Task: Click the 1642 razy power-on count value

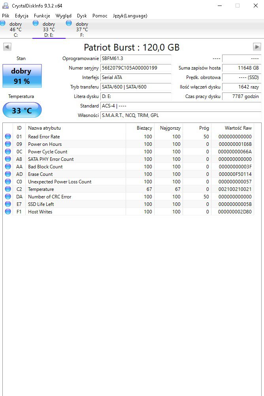Action: pyautogui.click(x=241, y=87)
